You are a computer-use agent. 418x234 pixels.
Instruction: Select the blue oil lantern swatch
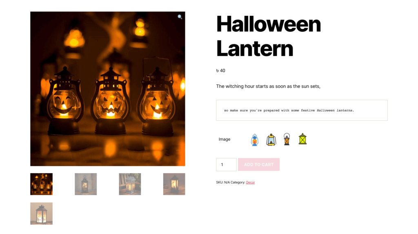255,139
